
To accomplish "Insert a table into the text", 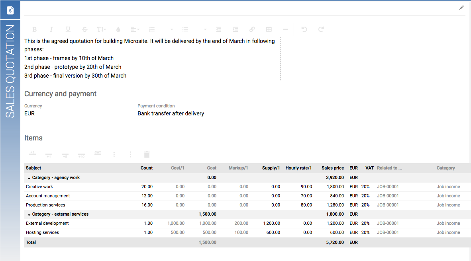I will [269, 29].
